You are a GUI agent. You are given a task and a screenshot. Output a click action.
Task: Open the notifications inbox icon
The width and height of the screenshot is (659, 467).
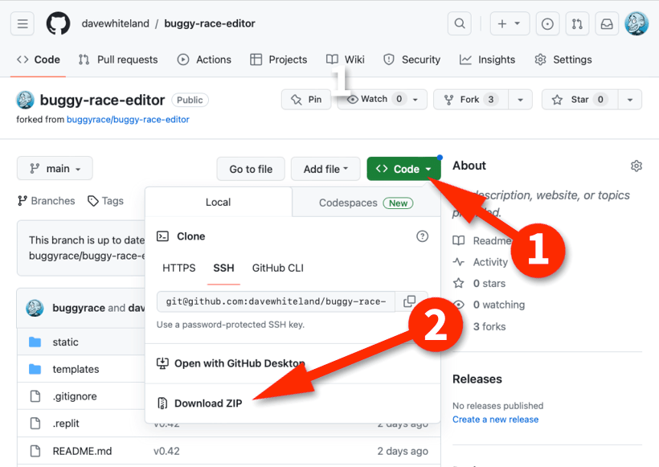point(607,23)
